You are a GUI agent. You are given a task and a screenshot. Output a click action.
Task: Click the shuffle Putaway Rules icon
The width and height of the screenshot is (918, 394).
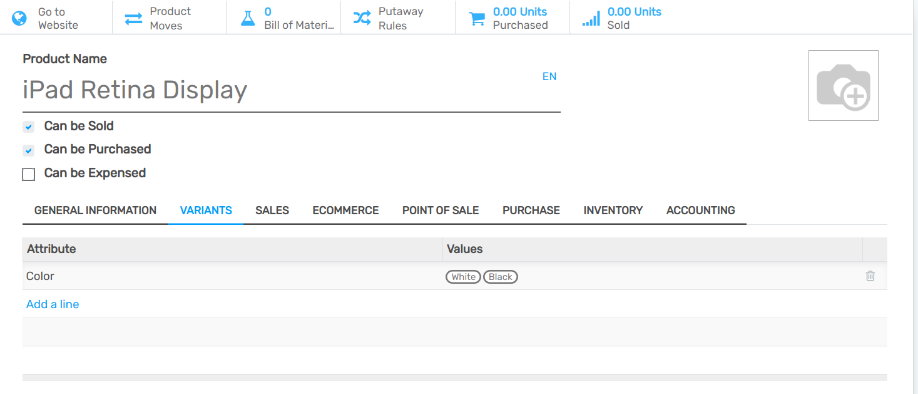tap(362, 18)
